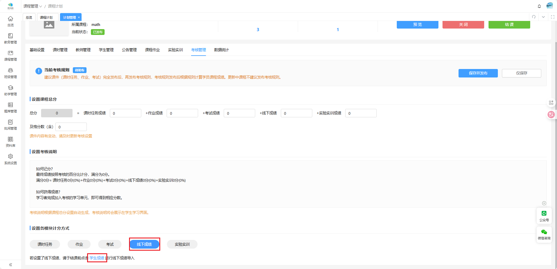
Task: Click the 及格分数 input field
Action: point(71,127)
